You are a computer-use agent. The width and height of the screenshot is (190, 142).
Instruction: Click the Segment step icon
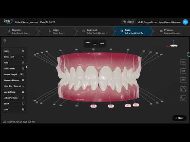click(x=84, y=31)
